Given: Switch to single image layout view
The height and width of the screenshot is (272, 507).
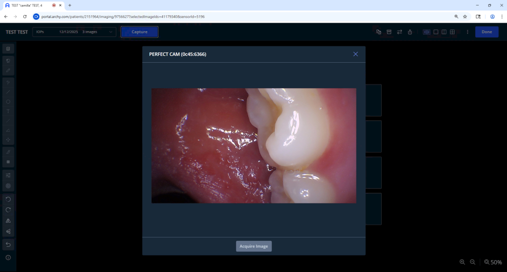Looking at the screenshot, I should coord(436,32).
